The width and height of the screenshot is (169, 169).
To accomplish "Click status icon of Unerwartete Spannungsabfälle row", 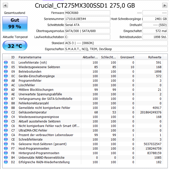I will click(6, 94).
